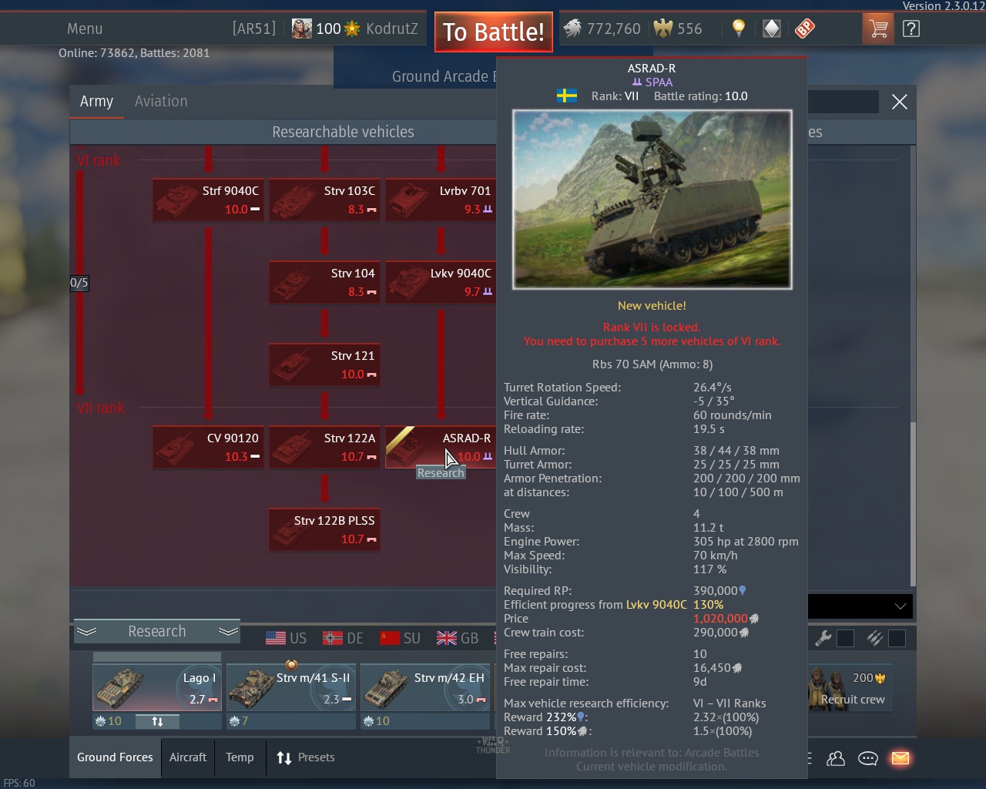This screenshot has width=986, height=789.
Task: Select the Strv m/41 S-II crew slot
Action: tap(291, 687)
